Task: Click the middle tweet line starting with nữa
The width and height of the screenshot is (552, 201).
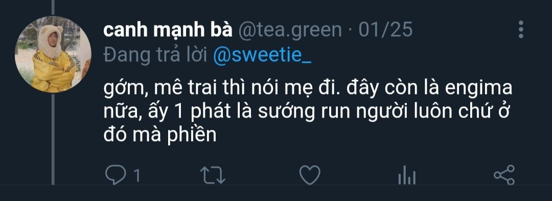Action: (x=307, y=113)
